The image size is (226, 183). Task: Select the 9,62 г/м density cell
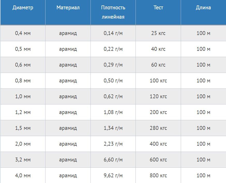(x=113, y=175)
